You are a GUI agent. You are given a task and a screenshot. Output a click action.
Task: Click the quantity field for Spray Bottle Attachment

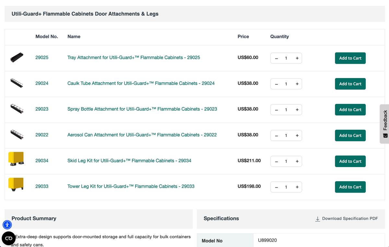coord(286,110)
